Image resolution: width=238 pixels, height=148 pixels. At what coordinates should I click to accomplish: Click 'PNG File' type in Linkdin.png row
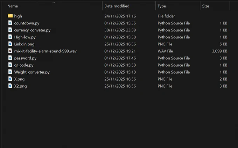(165, 44)
